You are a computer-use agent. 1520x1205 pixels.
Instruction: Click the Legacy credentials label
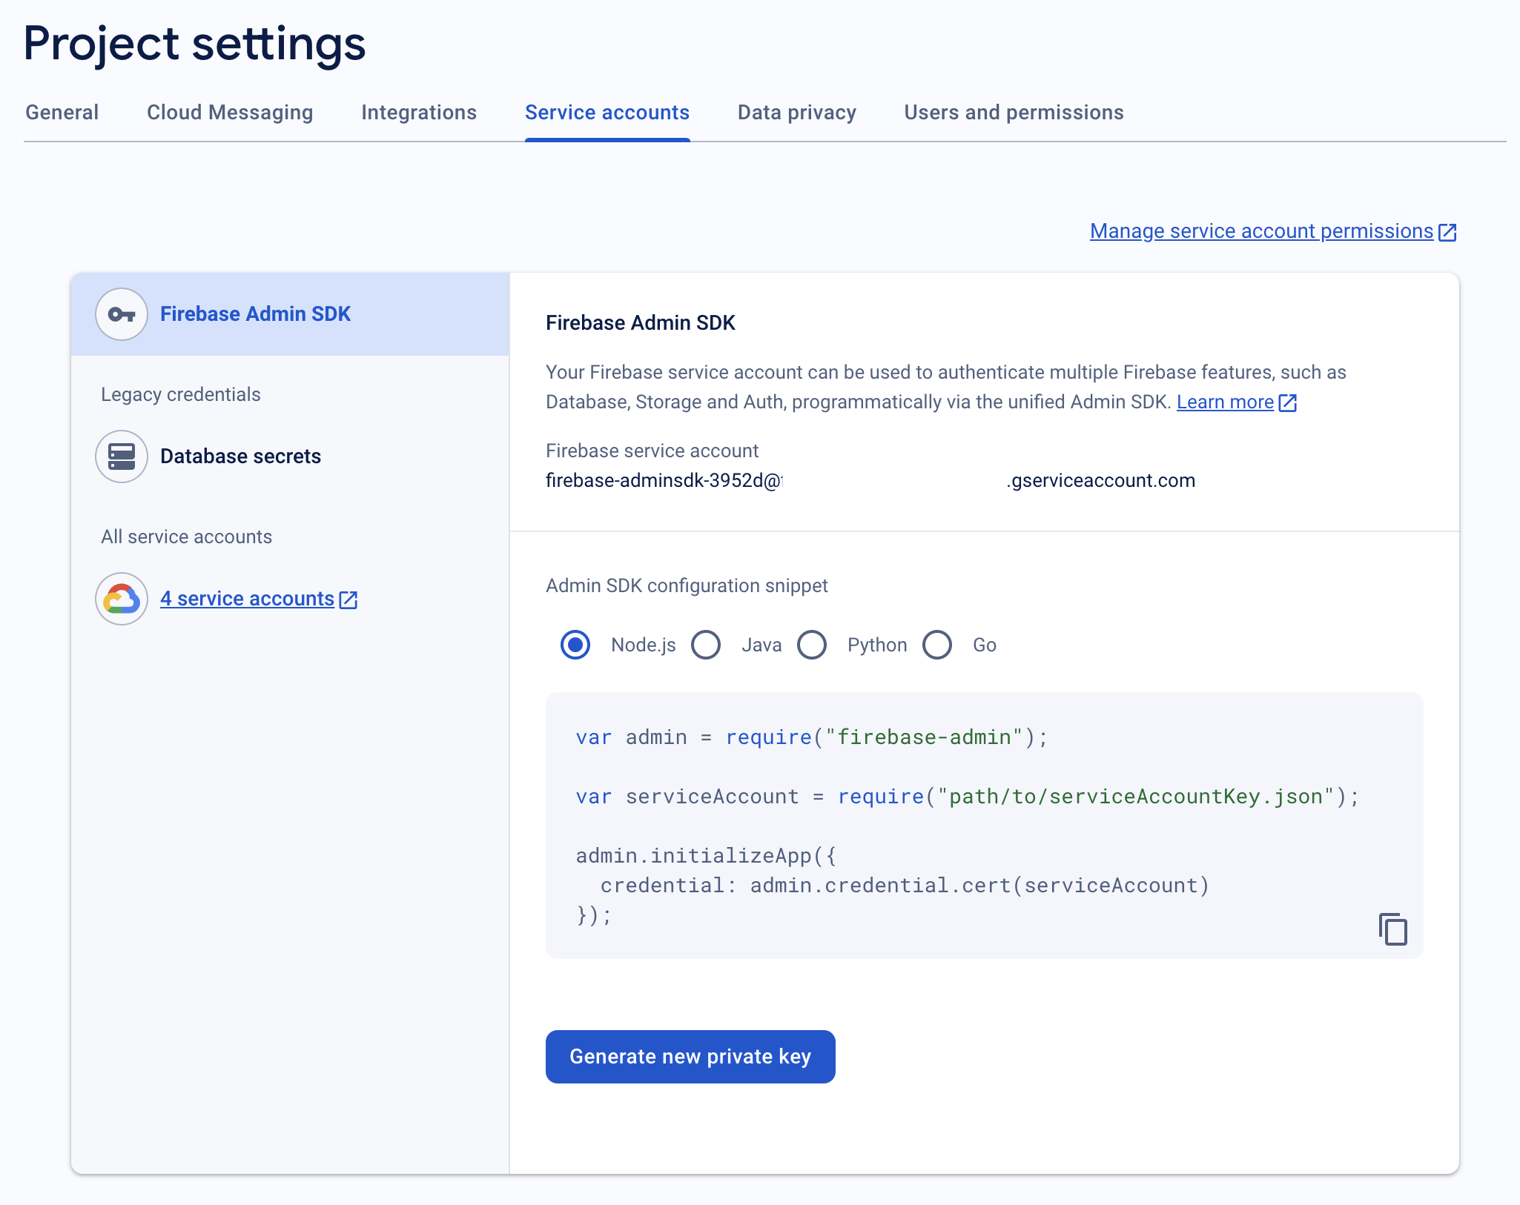coord(181,394)
